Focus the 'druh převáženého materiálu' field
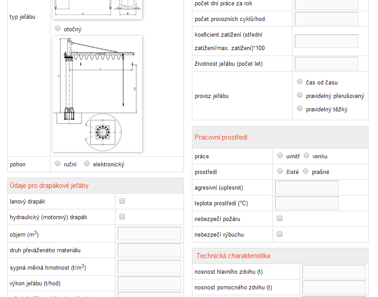 coord(149,250)
